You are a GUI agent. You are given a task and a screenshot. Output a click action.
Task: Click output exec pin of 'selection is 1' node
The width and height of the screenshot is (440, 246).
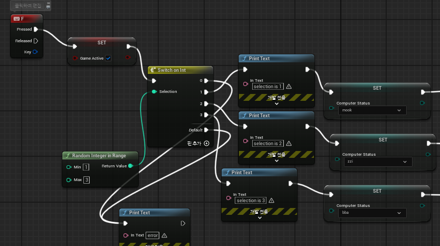click(307, 70)
